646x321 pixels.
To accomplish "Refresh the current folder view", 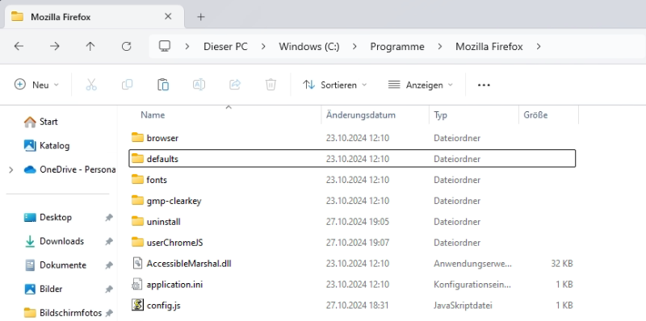I will (127, 47).
